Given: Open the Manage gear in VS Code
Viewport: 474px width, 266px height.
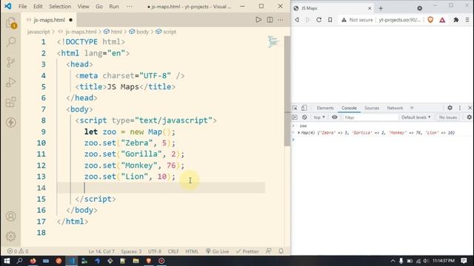Looking at the screenshot, I should point(11,236).
